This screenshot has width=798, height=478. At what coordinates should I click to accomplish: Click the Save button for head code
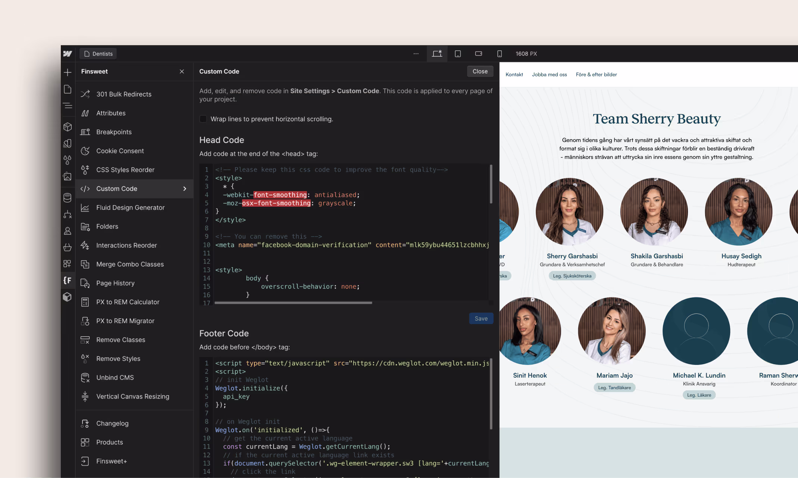tap(481, 318)
